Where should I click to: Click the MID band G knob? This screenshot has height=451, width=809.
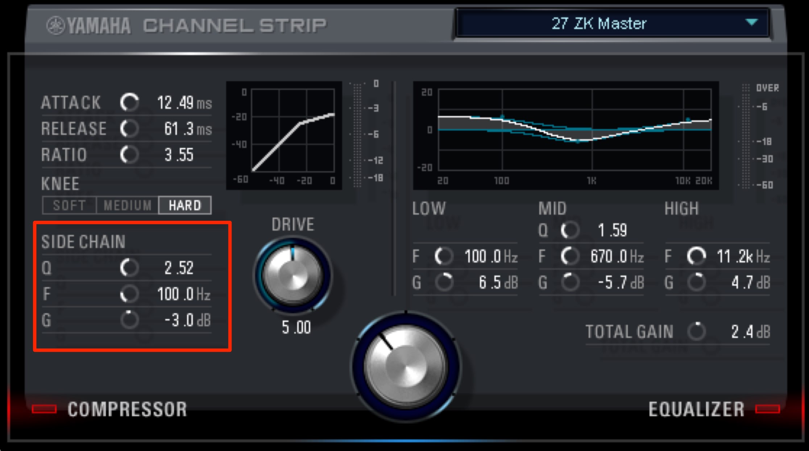click(x=570, y=282)
